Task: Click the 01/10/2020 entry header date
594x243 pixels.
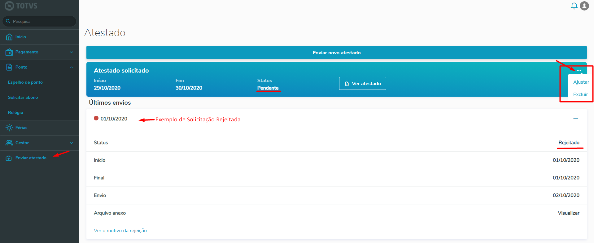Action: [114, 119]
